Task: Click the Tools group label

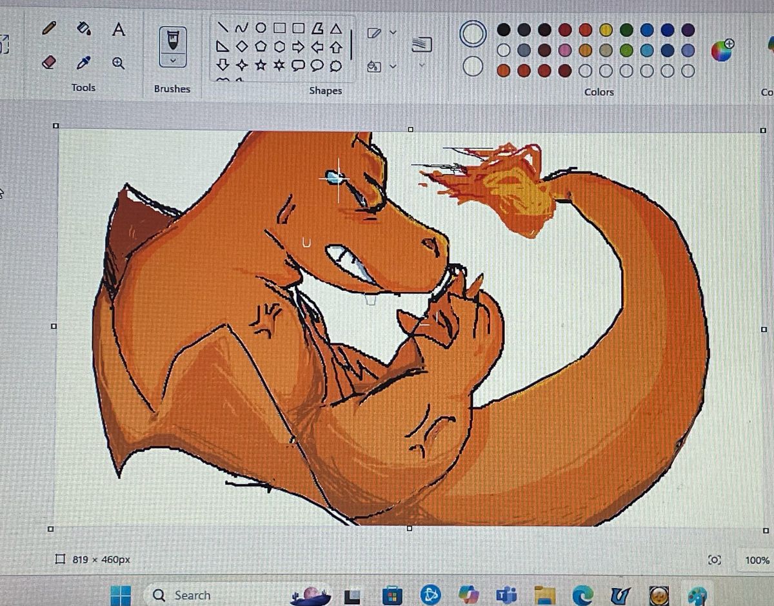Action: [x=83, y=87]
